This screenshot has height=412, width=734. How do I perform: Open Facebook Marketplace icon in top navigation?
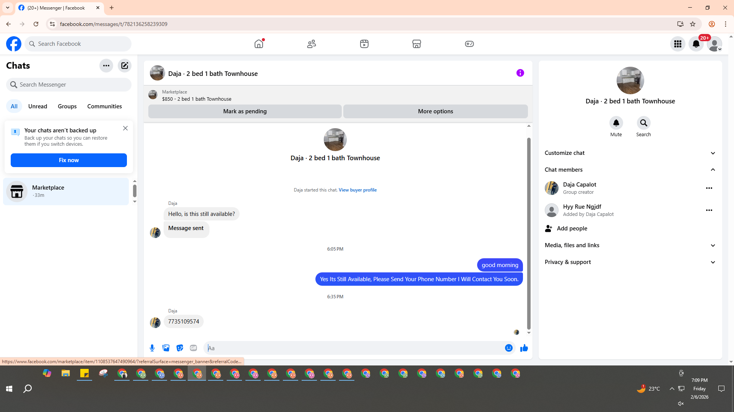click(417, 44)
